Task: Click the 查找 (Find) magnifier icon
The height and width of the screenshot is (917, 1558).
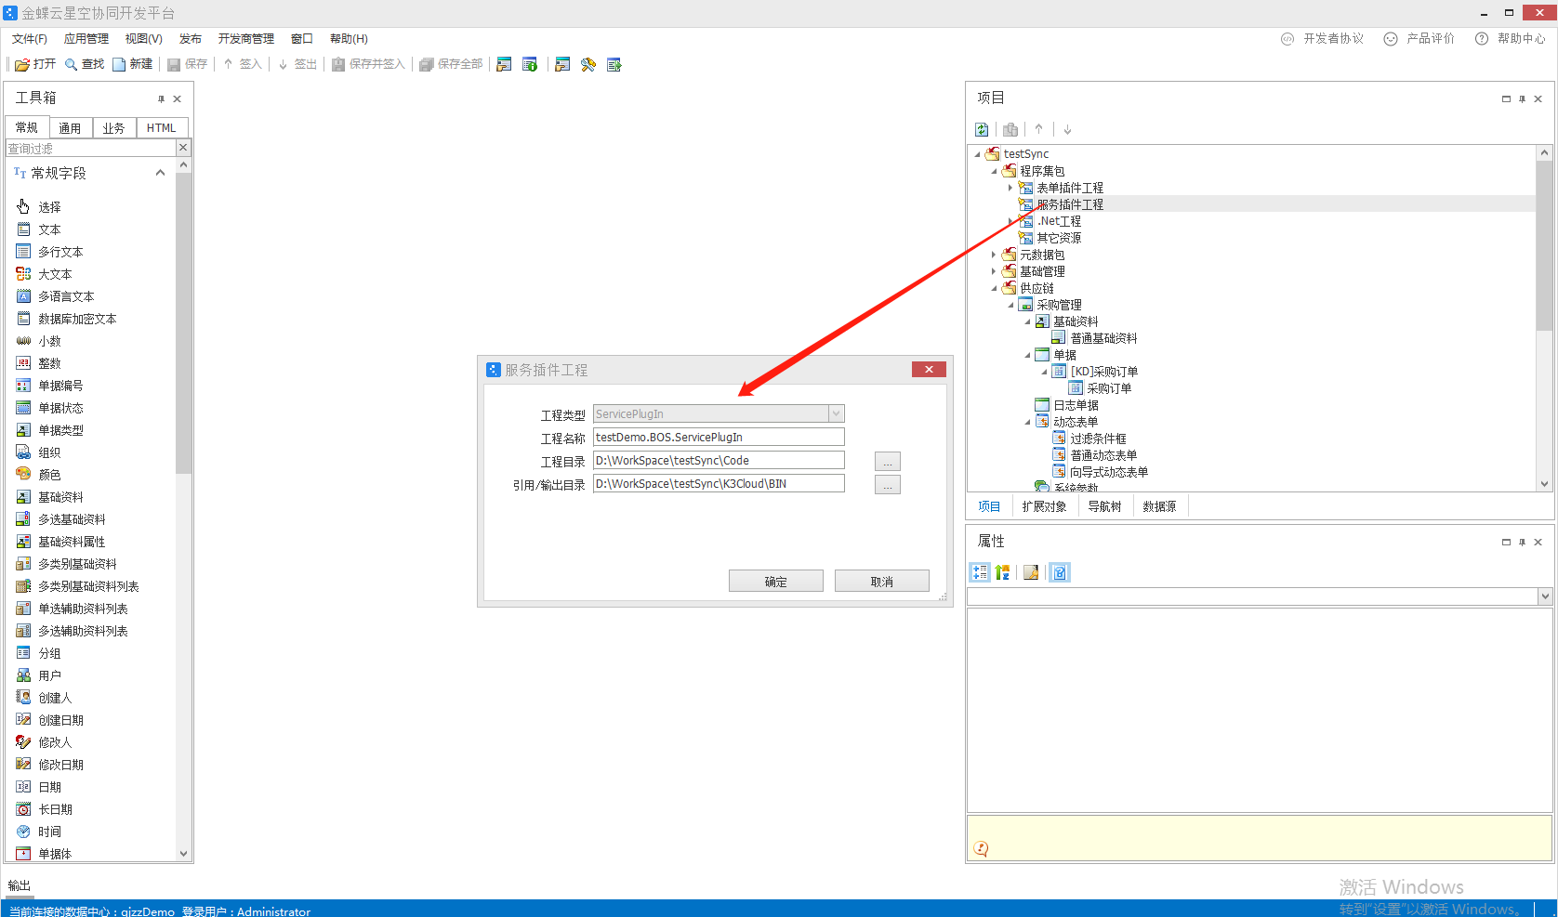Action: click(x=71, y=65)
